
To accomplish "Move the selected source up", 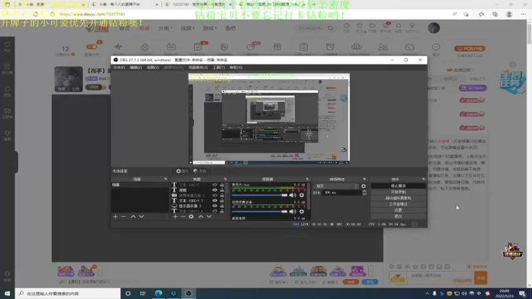I will (x=201, y=217).
